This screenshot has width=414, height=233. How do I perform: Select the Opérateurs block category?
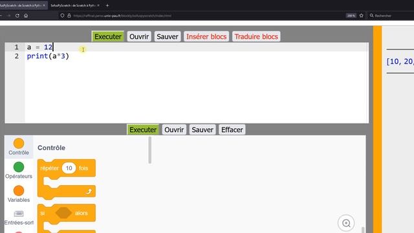click(x=19, y=171)
